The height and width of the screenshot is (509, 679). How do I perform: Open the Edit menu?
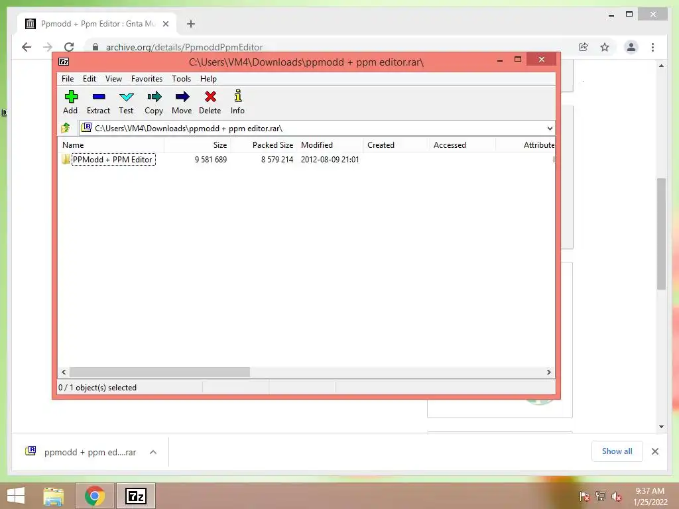[90, 79]
